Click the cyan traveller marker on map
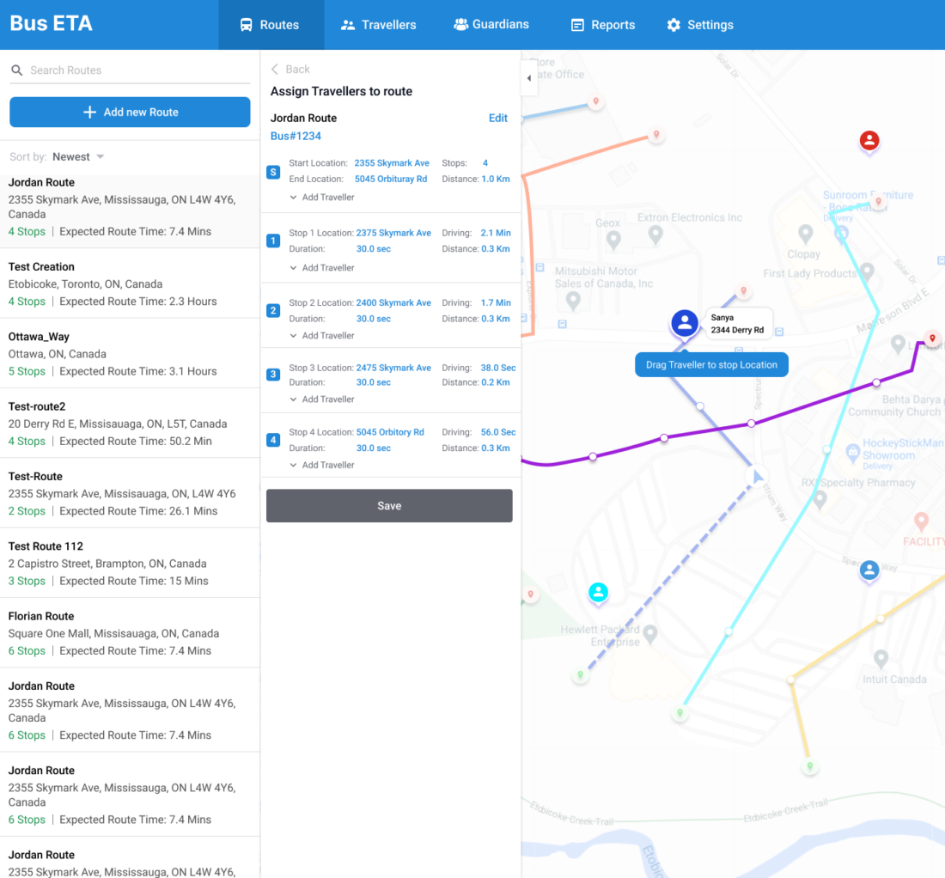Image resolution: width=945 pixels, height=878 pixels. pos(598,592)
